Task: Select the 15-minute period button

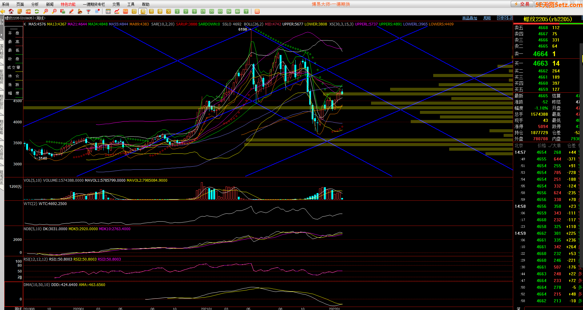Action: tap(203, 11)
